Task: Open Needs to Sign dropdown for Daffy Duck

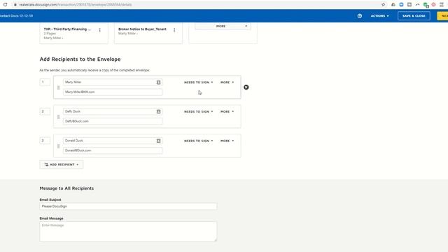Action: pyautogui.click(x=198, y=112)
